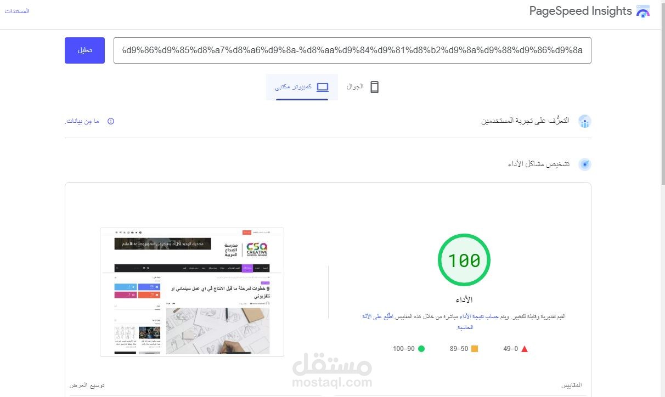Open the المستندات documentation link

(x=17, y=10)
